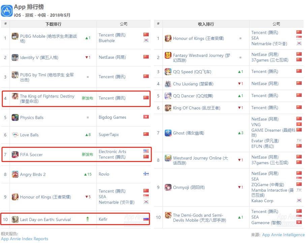306x243 pixels.
Task: Click the Physics Balls game icon
Action: point(15,117)
